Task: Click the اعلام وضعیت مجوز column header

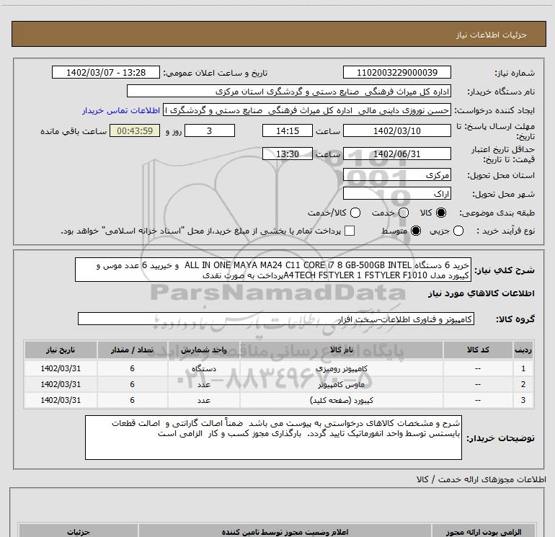Action: point(285,532)
